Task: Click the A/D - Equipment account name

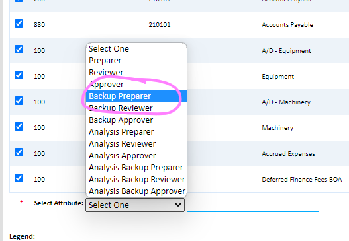Action: tap(286, 51)
